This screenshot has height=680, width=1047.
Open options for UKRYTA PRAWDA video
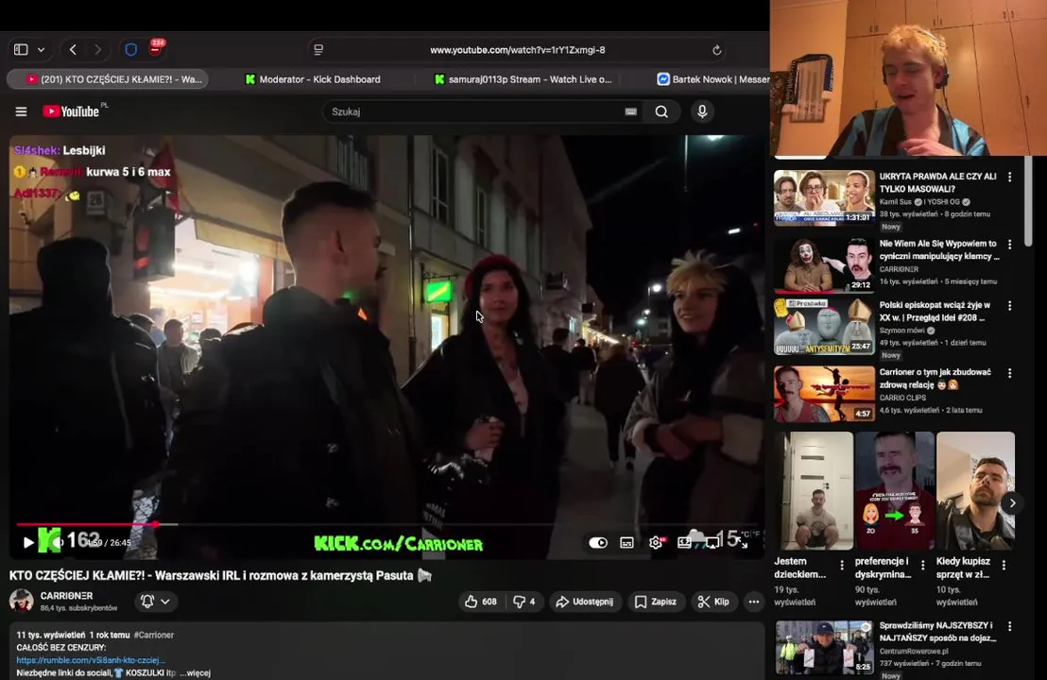[1009, 177]
